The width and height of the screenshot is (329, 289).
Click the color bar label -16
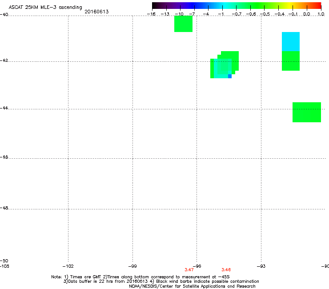151,14
